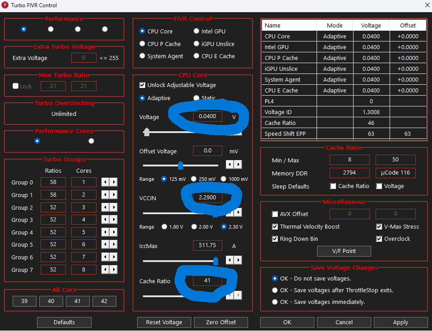The image size is (432, 331).
Task: Click Zero Offset button
Action: coord(221,322)
